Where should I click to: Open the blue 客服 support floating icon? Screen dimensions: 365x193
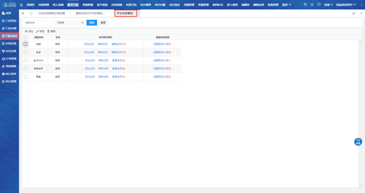coord(358,142)
